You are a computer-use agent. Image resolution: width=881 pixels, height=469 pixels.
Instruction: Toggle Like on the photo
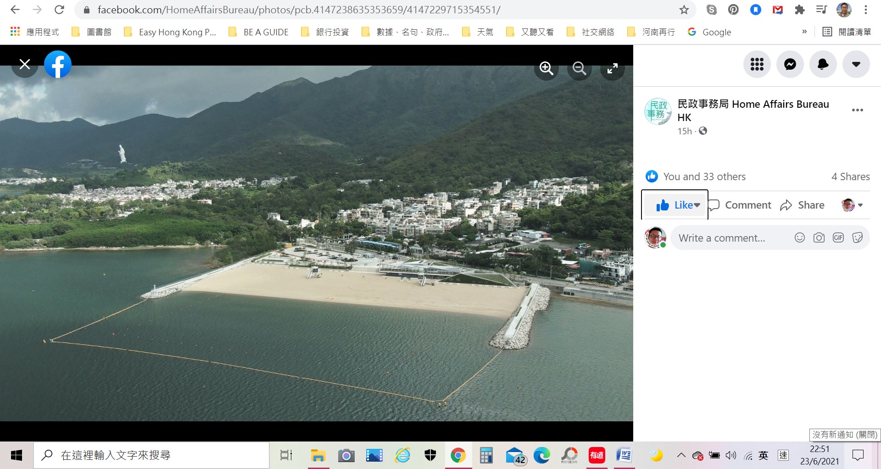click(675, 205)
